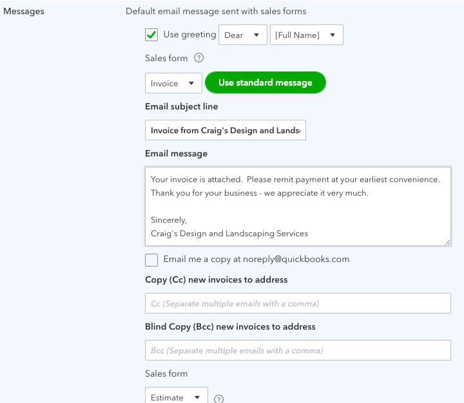The height and width of the screenshot is (403, 464).
Task: Expand the Invoice sales form dropdown
Action: [173, 83]
